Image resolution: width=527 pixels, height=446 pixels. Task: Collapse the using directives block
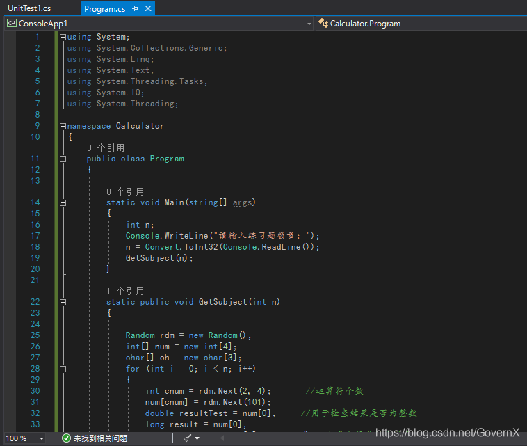tap(63, 38)
